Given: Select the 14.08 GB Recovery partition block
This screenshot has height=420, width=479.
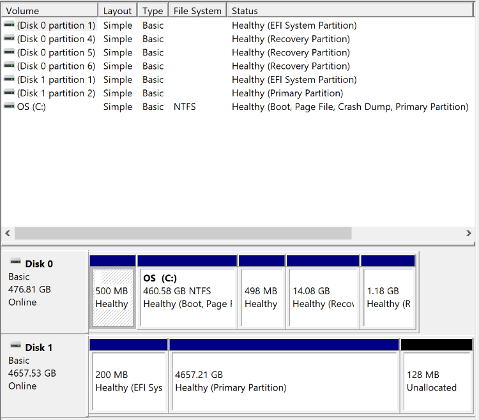Looking at the screenshot, I should [x=323, y=297].
